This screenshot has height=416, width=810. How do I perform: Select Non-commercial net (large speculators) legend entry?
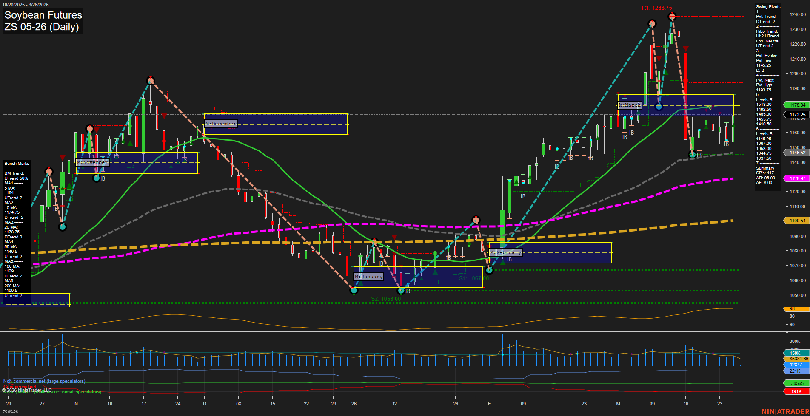point(44,381)
